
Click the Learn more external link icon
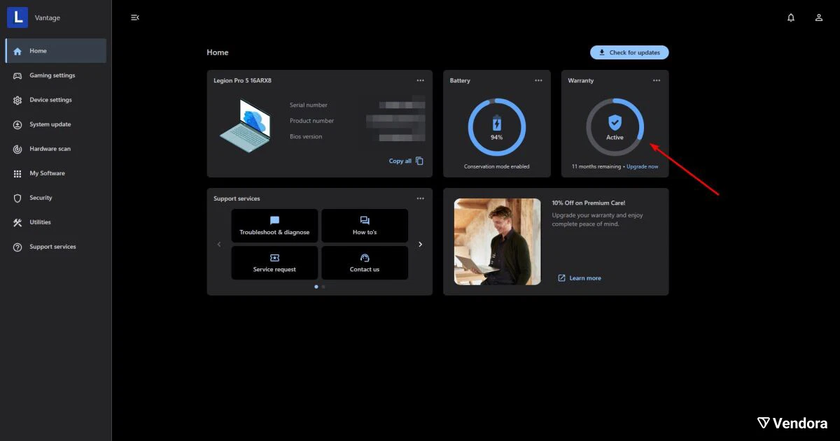[561, 278]
